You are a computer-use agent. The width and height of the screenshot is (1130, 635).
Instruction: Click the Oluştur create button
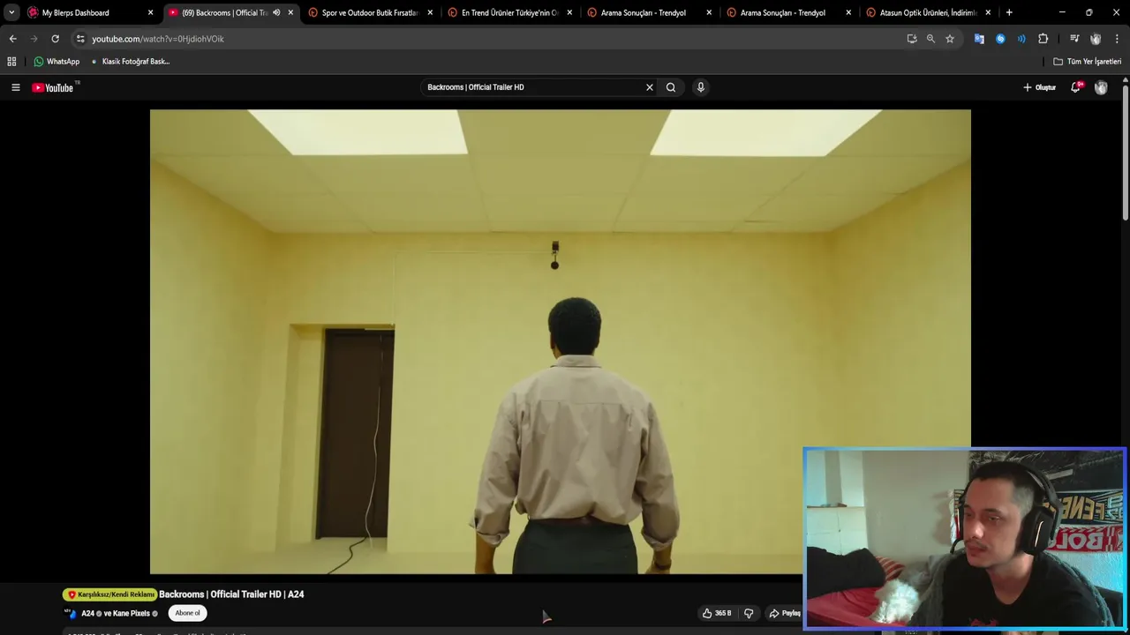(1040, 87)
